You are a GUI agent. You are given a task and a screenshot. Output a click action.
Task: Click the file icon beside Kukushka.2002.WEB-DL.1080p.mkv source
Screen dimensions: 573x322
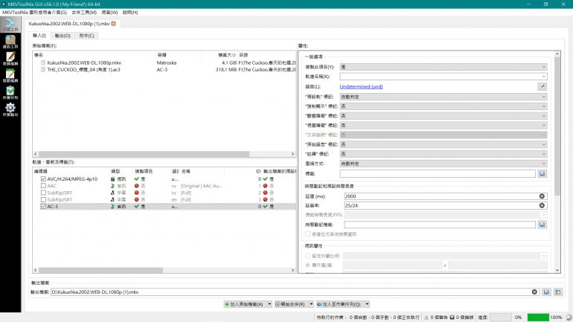pyautogui.click(x=43, y=62)
